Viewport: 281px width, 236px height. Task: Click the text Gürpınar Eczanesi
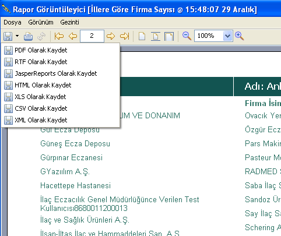(x=71, y=158)
